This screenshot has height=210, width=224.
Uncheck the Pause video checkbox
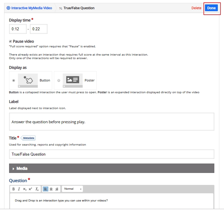pos(10,41)
